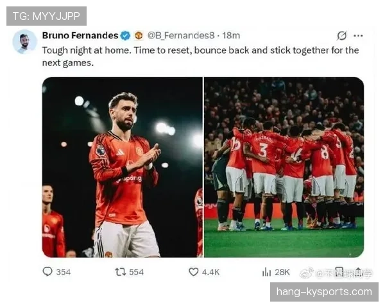Image resolution: width=385 pixels, height=308 pixels.
Task: Like the tweet with heart icon
Action: [194, 272]
